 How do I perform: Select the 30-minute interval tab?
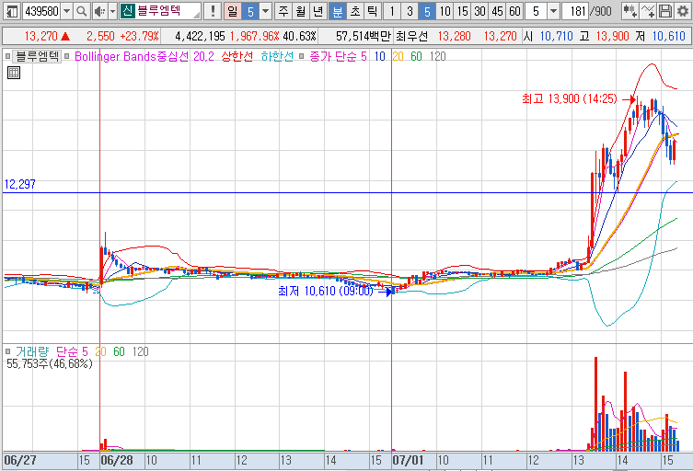point(479,11)
